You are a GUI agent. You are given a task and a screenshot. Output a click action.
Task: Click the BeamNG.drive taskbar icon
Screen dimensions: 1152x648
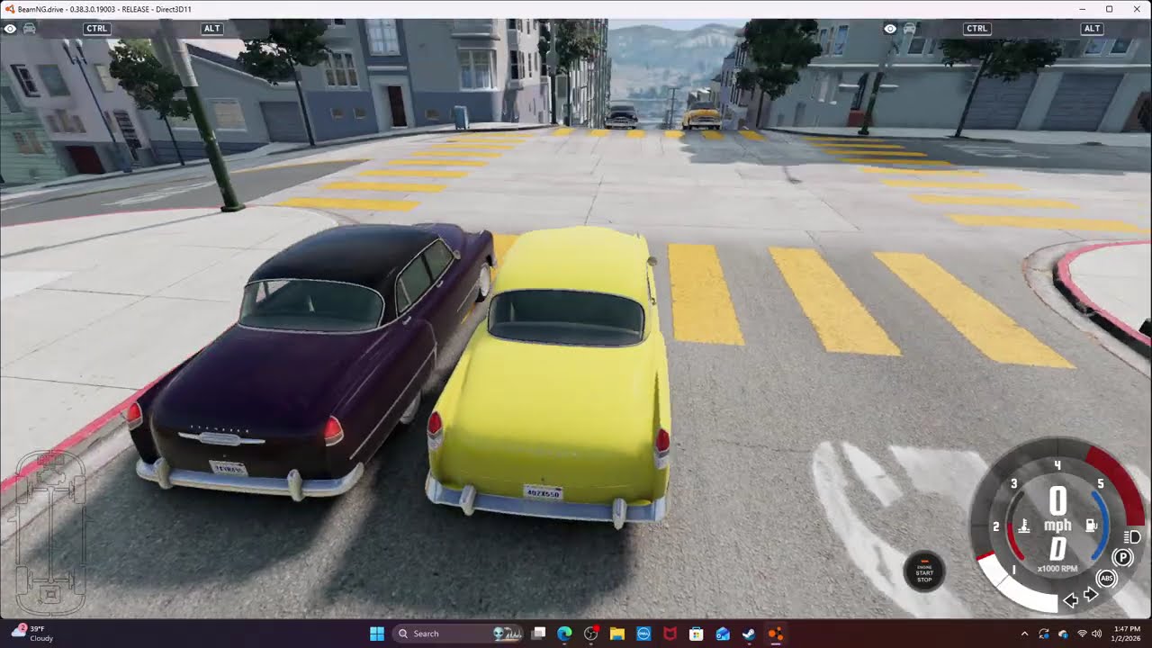coord(775,634)
